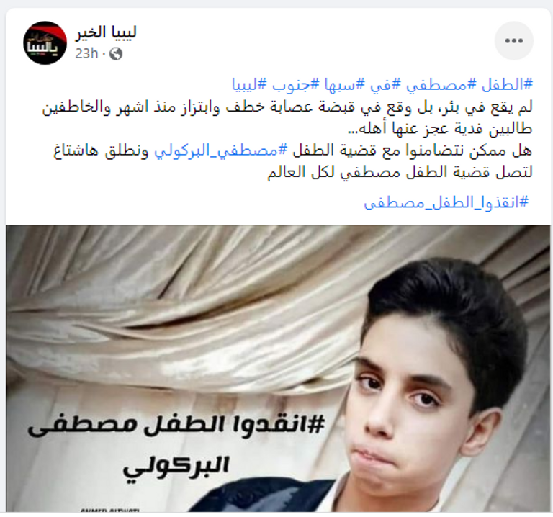
Task: Click the line لتصل قضية الطفل مصطفي لكل العالم
Action: [x=400, y=173]
